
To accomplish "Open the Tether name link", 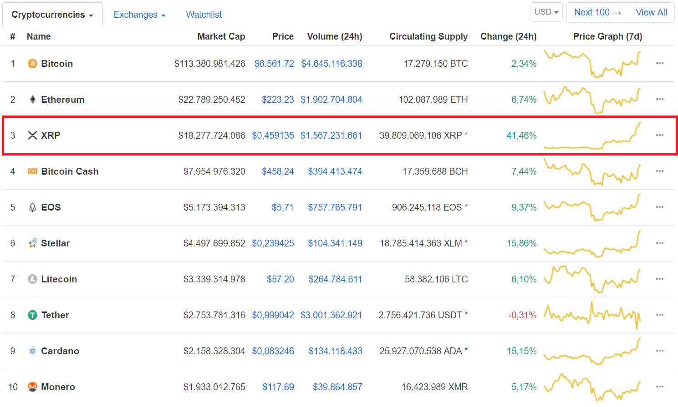I will click(55, 315).
